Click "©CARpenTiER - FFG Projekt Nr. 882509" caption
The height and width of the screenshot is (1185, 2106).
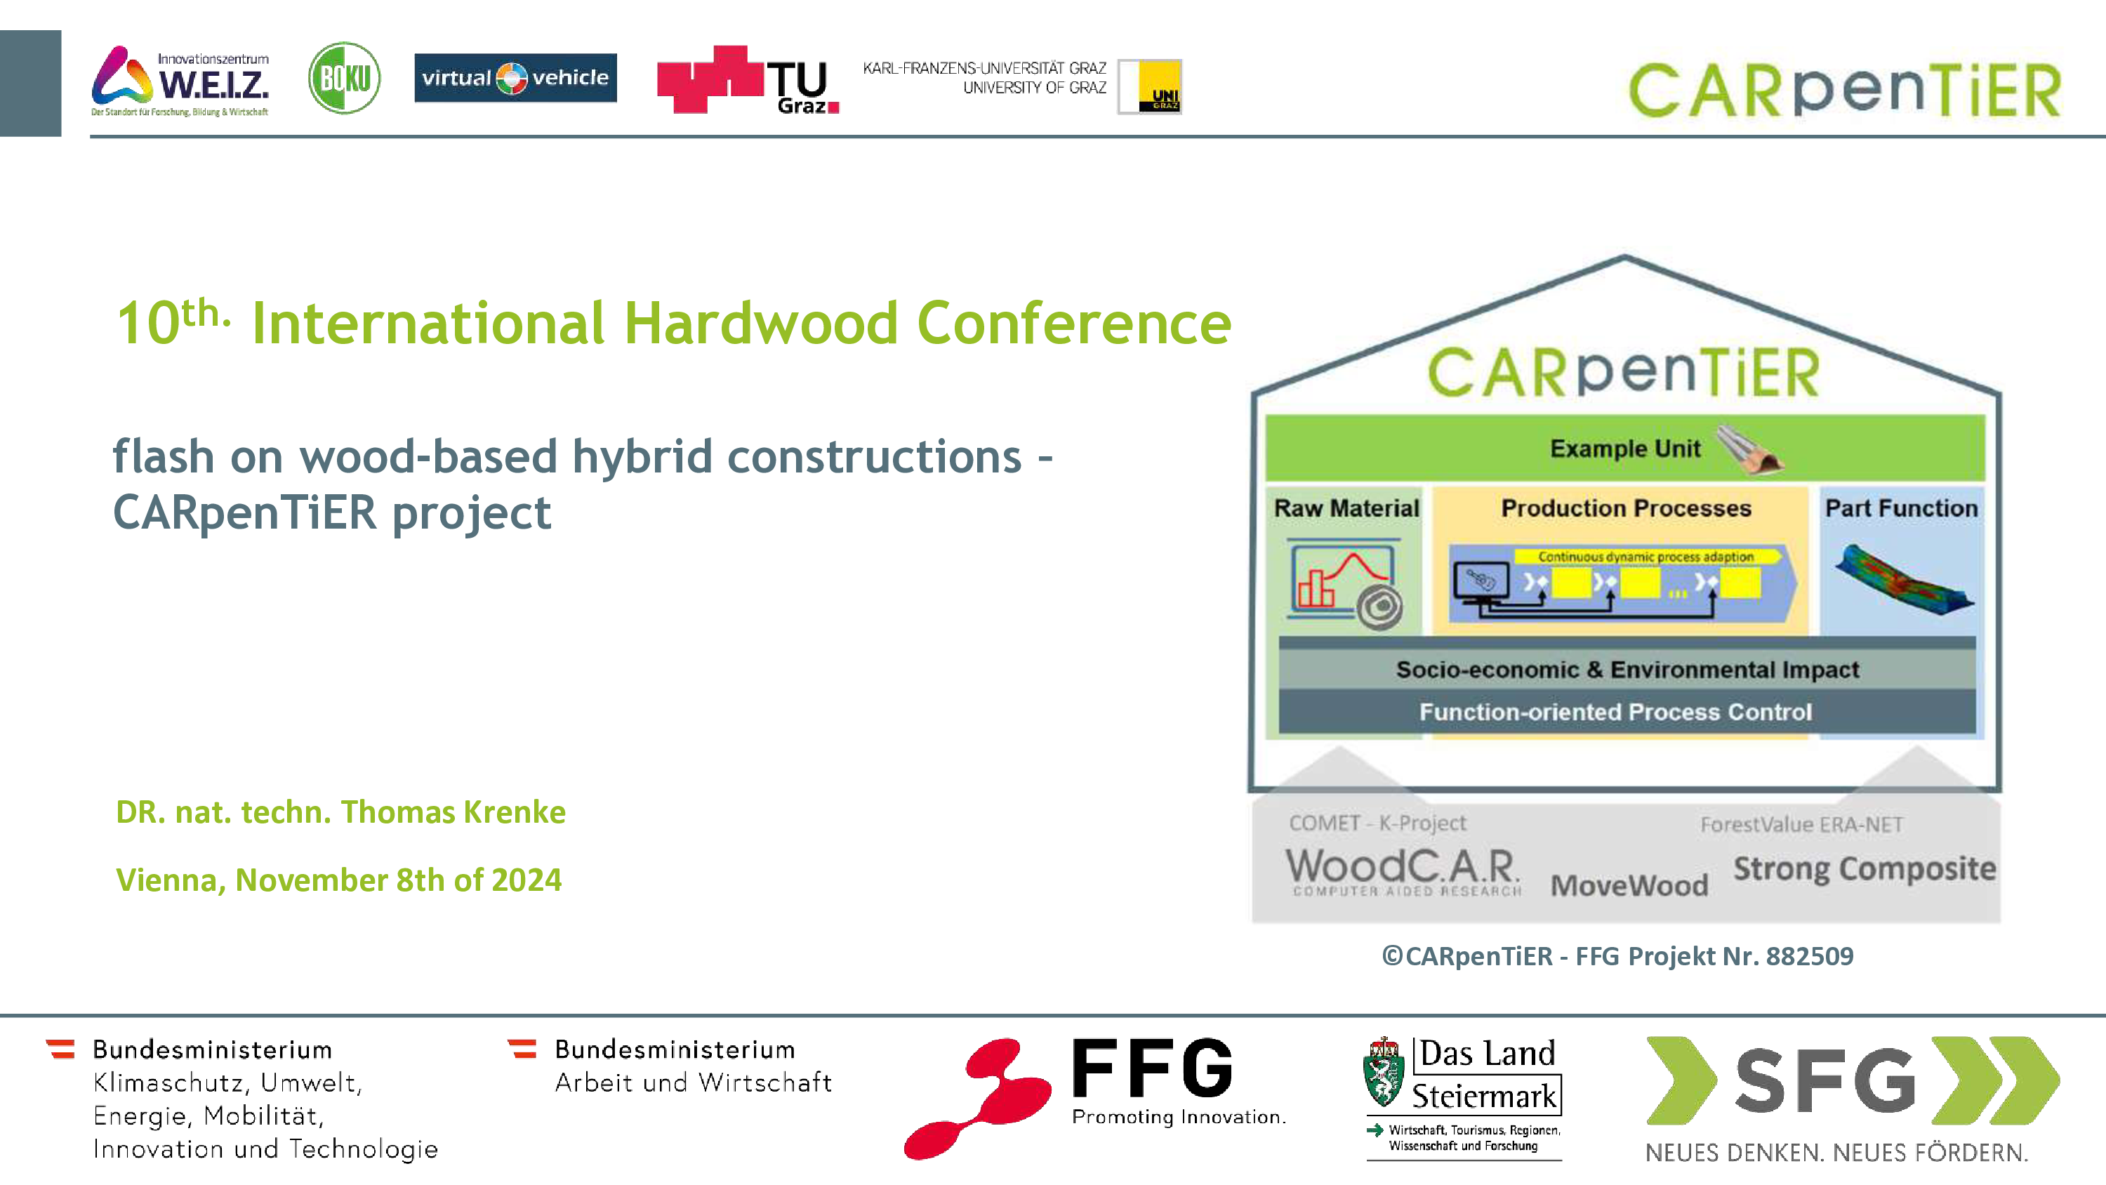[x=1618, y=956]
